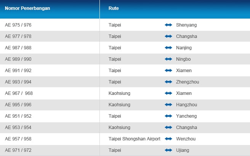Click the arrow icon before Hangzhou
Image resolution: width=250 pixels, height=156 pixels.
tap(168, 104)
